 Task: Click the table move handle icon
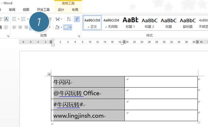[x=49, y=74]
